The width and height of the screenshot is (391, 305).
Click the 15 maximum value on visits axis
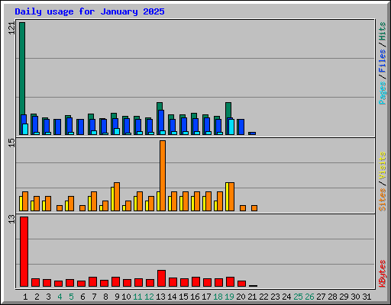11,143
